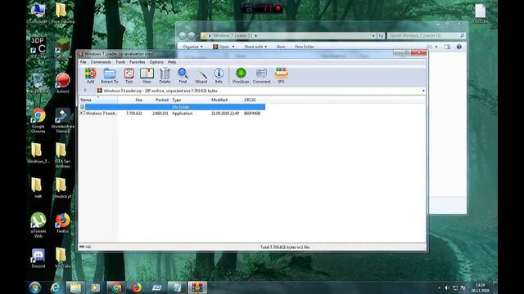Click the SFX toolbar icon
The height and width of the screenshot is (294, 524).
coord(281,75)
